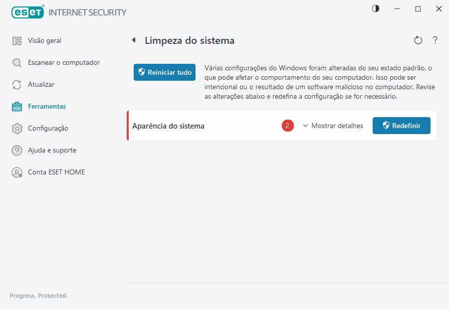Screen dimensions: 449x309
Task: Click the Atualizar update arrows icon
Action: coord(17,84)
